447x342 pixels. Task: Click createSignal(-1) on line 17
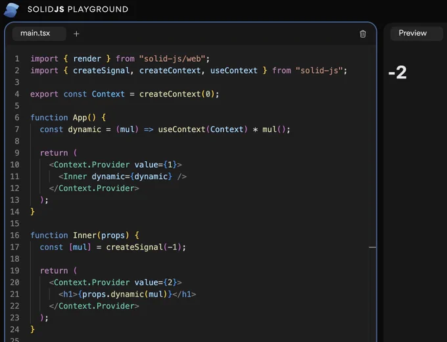pos(144,247)
